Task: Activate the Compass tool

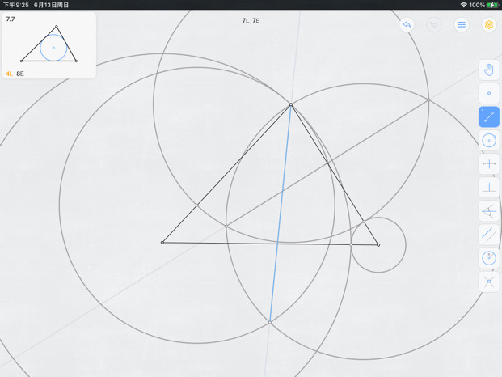Action: point(489,258)
